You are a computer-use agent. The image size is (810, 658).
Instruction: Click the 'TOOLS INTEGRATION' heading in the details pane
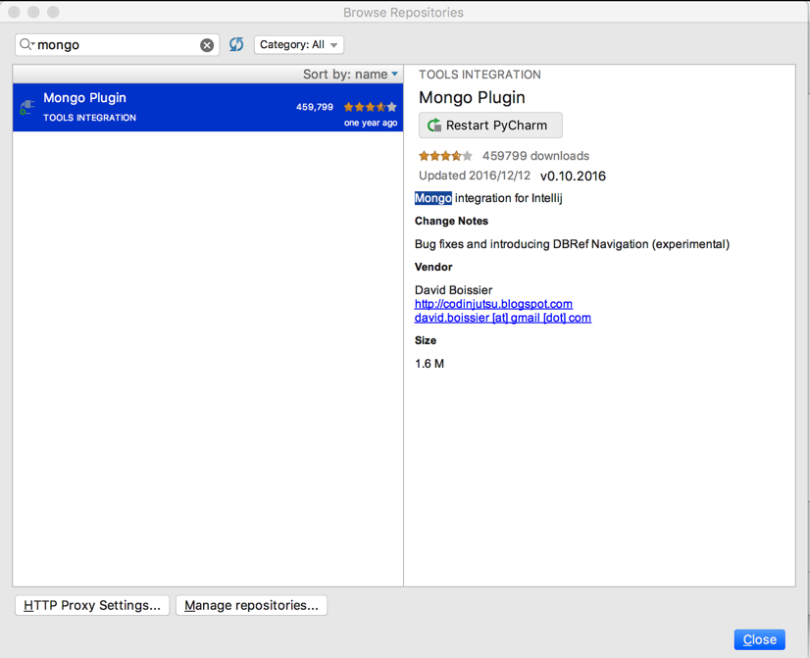480,75
